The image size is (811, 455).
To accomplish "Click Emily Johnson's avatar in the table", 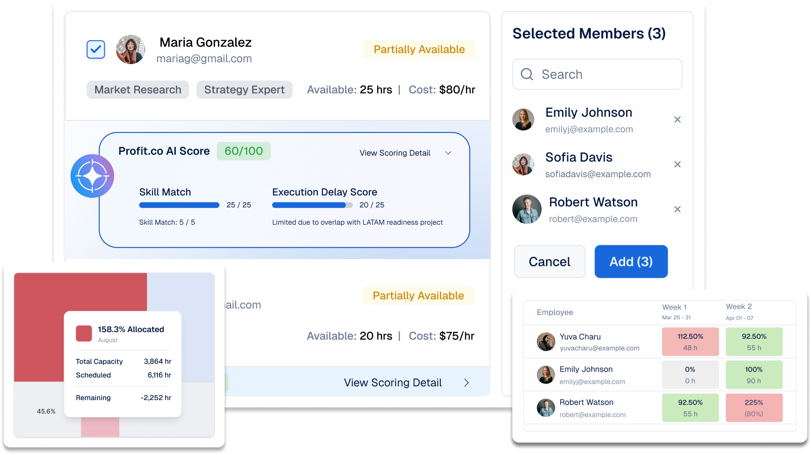I will pyautogui.click(x=546, y=375).
